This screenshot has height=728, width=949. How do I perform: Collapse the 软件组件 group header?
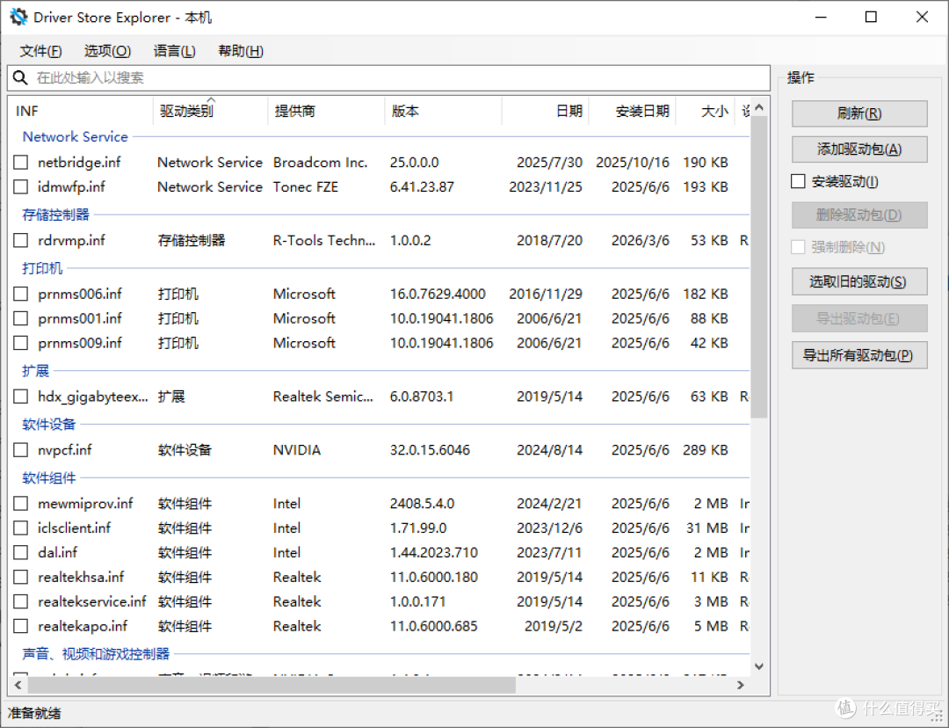pos(49,478)
